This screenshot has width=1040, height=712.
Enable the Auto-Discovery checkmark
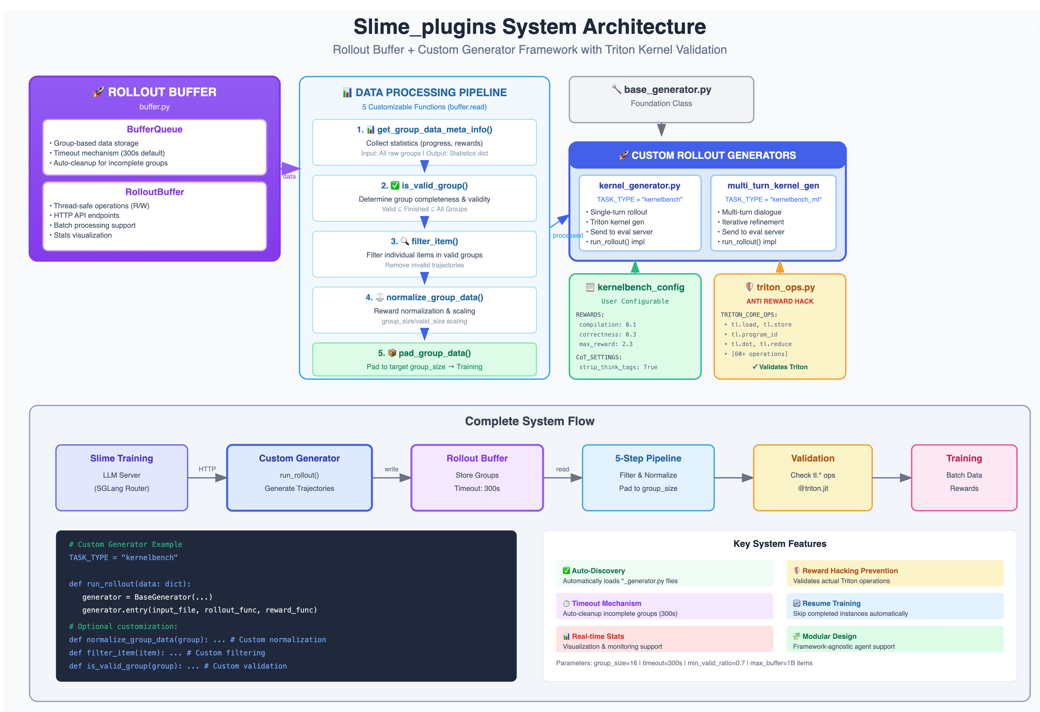tap(566, 570)
